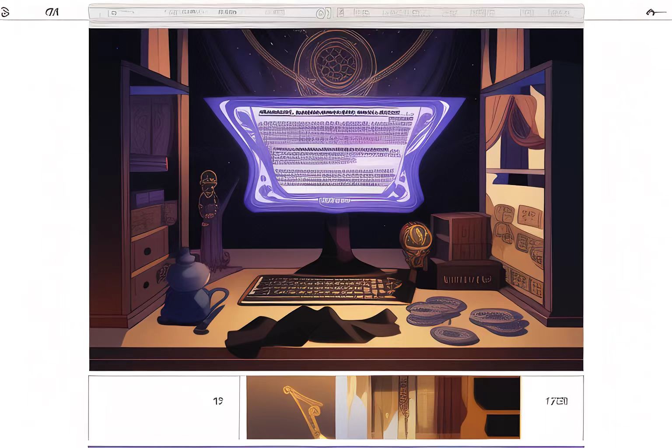Viewport: 672px width, 448px height.
Task: Select the second short text item in toolbar
Action: [x=227, y=13]
